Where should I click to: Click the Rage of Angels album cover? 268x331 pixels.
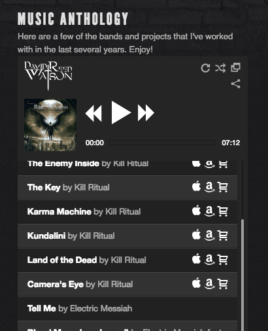(x=50, y=125)
